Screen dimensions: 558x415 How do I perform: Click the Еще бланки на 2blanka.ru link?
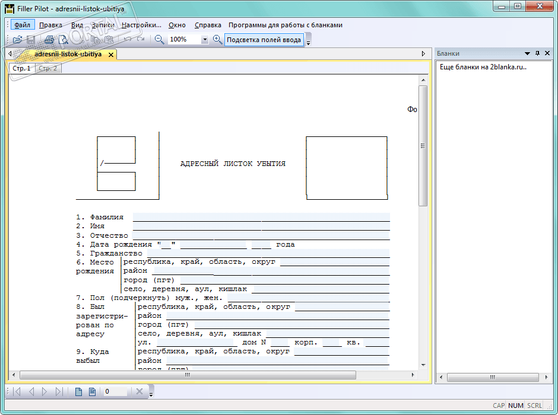[483, 67]
